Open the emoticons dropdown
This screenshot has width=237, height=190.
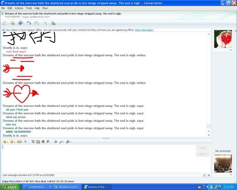[x=5, y=142]
